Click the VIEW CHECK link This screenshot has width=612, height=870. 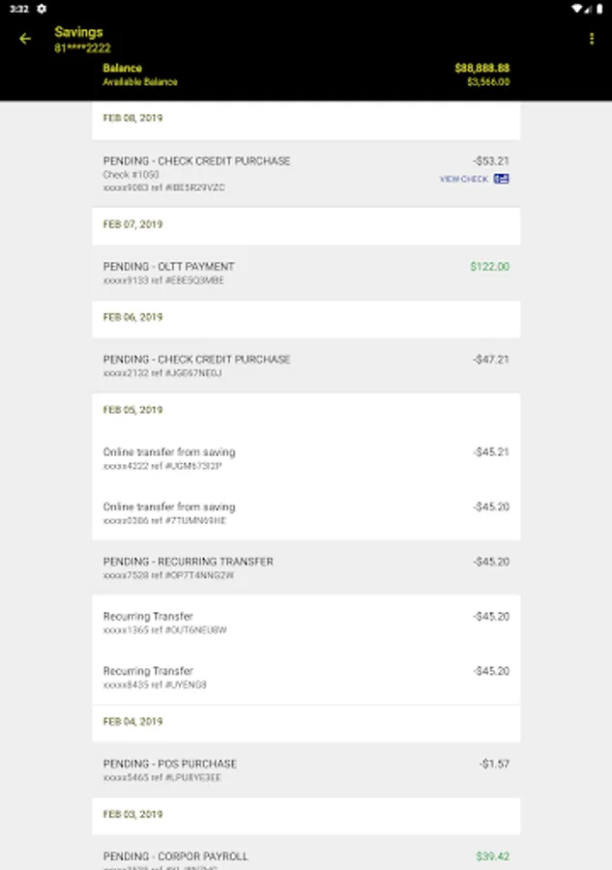464,179
